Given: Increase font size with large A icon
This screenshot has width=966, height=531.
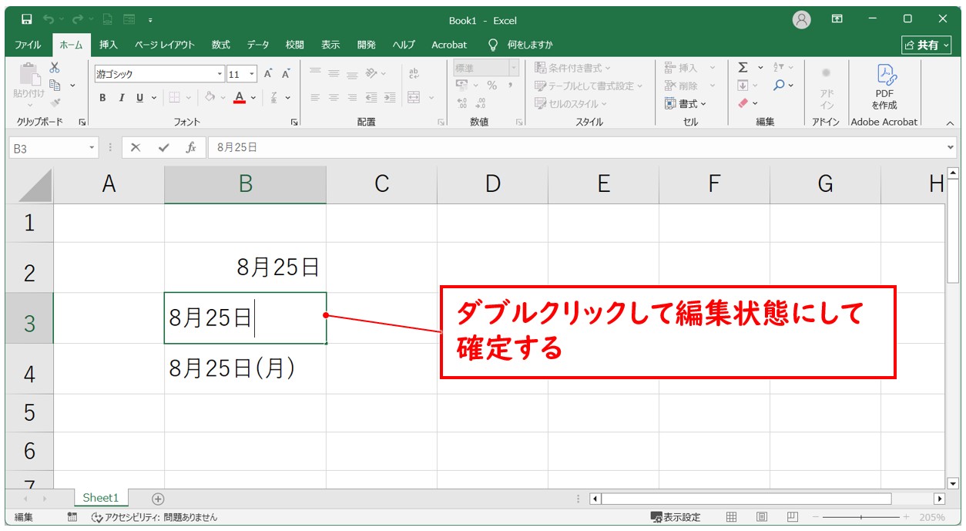Looking at the screenshot, I should point(268,74).
